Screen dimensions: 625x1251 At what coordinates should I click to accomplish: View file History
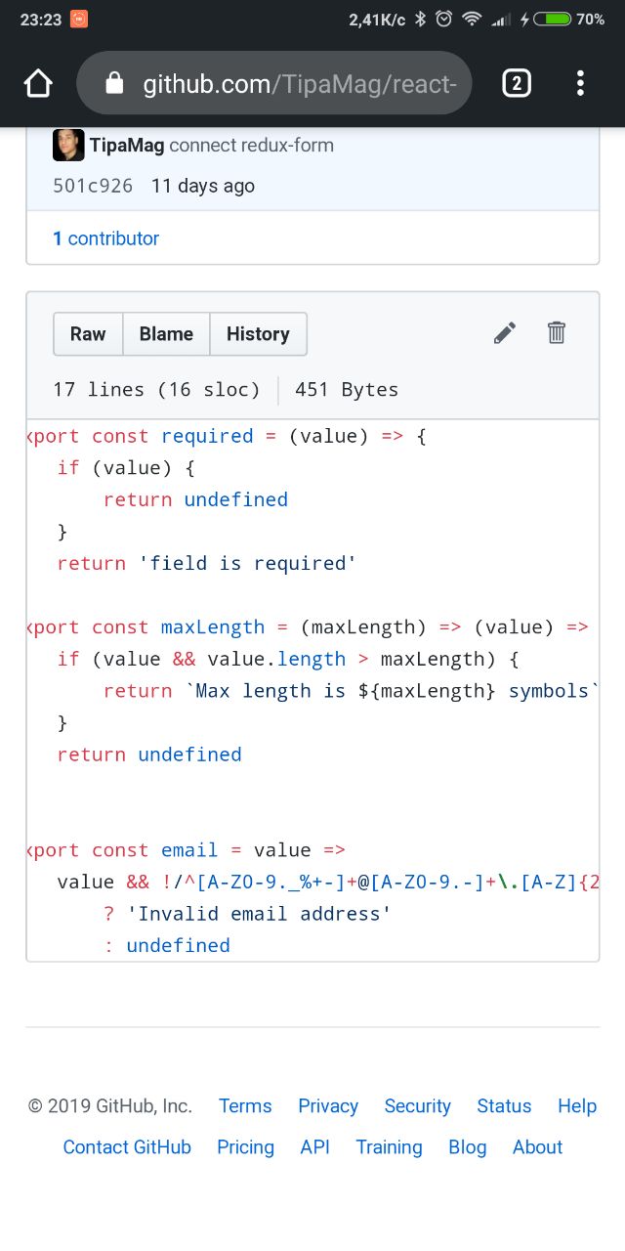coord(258,334)
